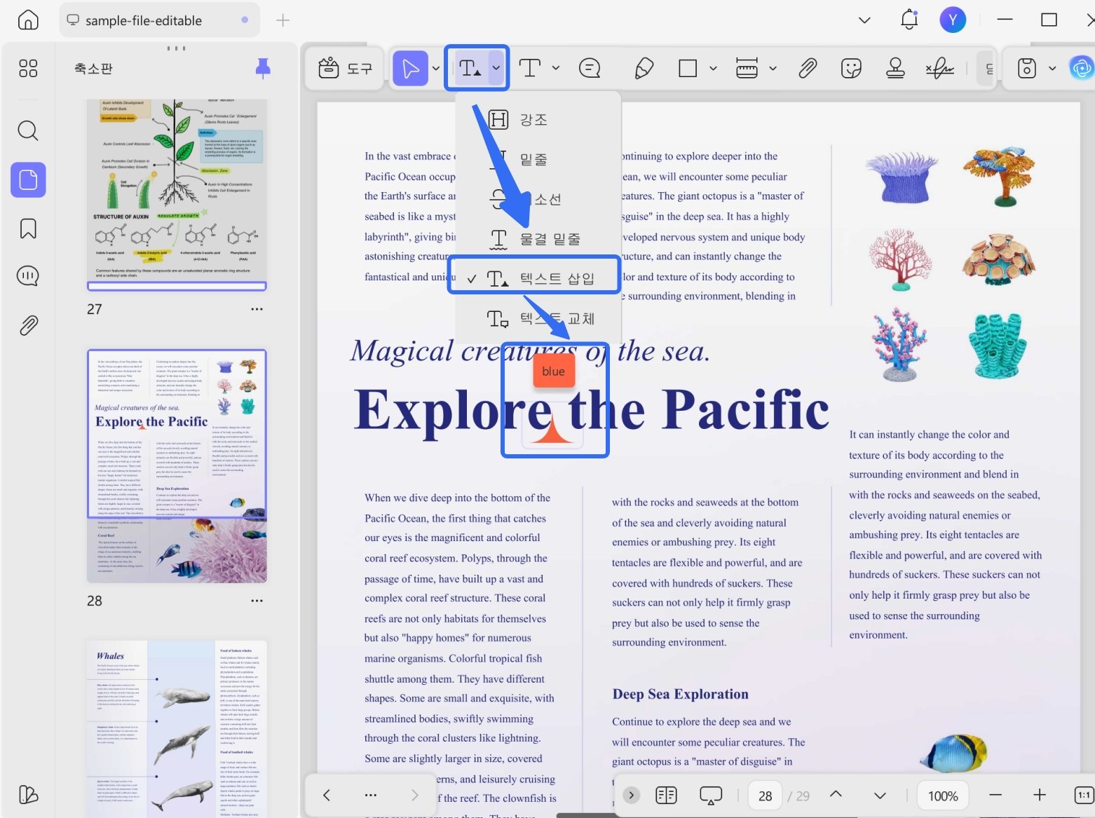Open the sticker tool
The image size is (1095, 818).
tap(851, 68)
